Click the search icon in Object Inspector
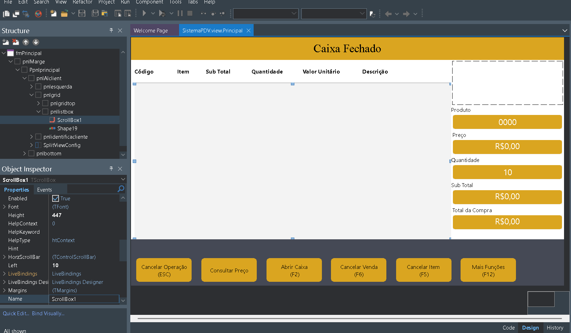The height and width of the screenshot is (333, 571). click(121, 189)
